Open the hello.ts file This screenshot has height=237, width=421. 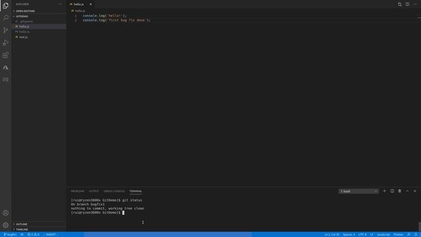click(39, 32)
